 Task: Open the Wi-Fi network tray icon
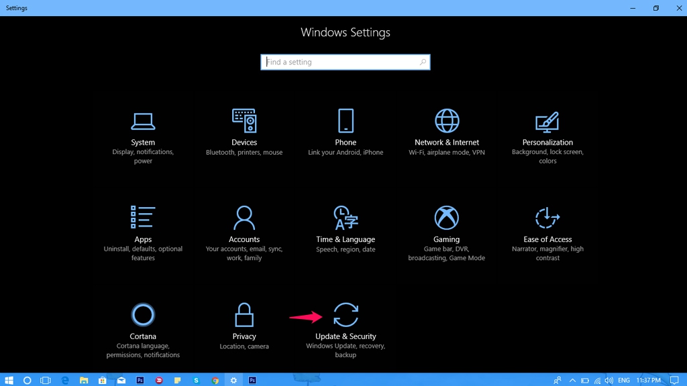(x=597, y=381)
